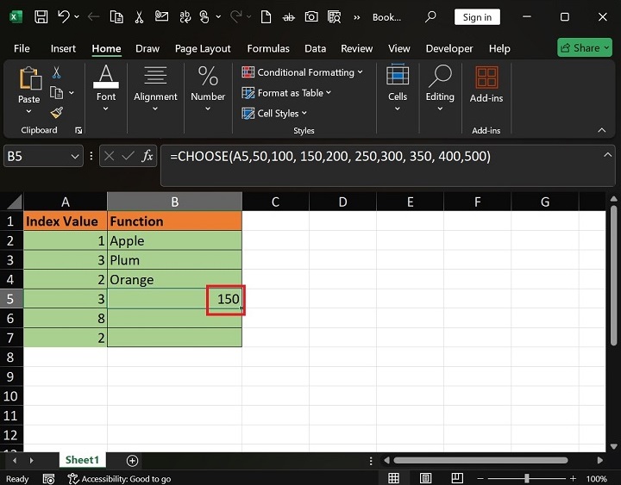The image size is (621, 485).
Task: Add a new sheet with plus icon
Action: click(132, 460)
